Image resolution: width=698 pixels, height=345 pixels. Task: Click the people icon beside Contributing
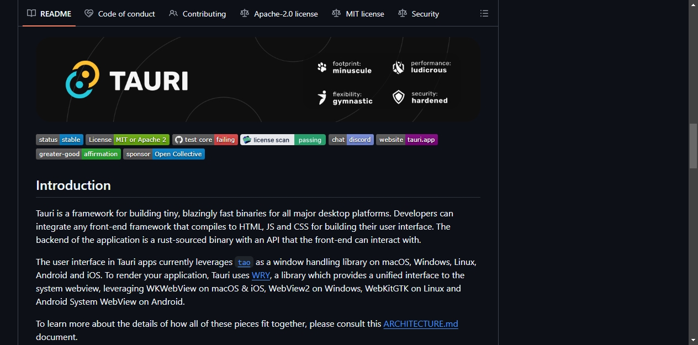click(x=173, y=13)
